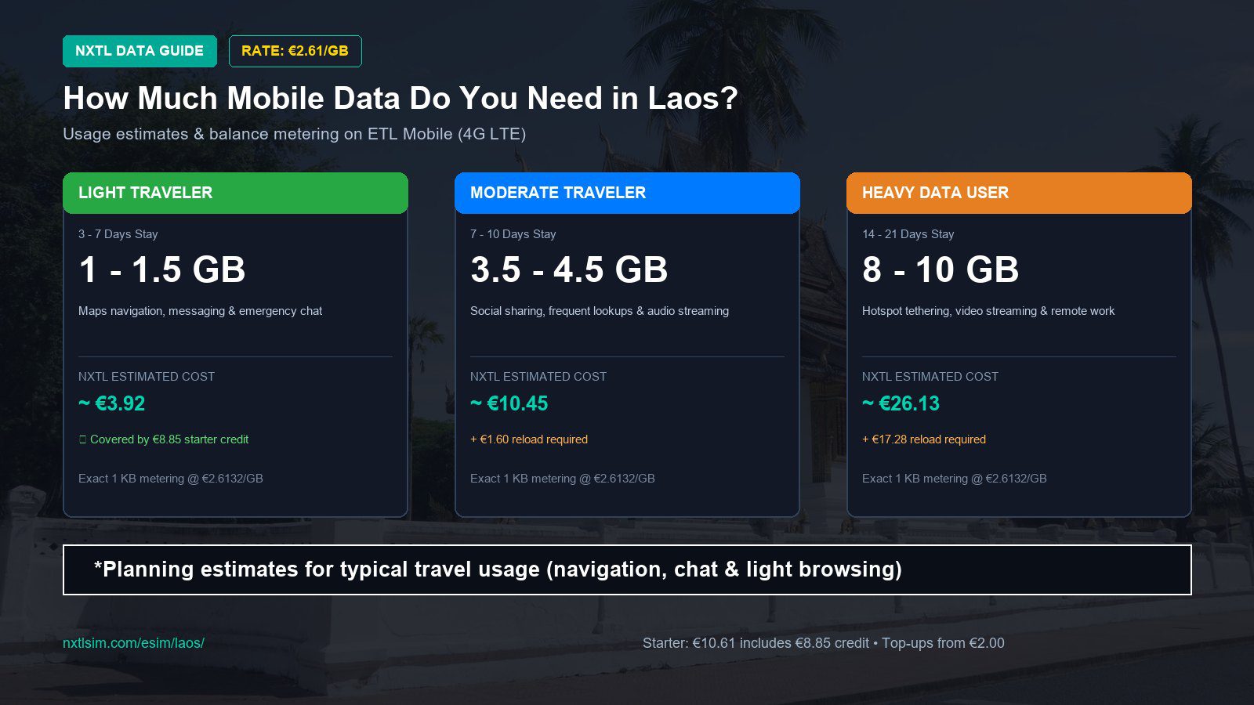Image resolution: width=1254 pixels, height=705 pixels.
Task: Click "+ €1.60 reload required" note
Action: [529, 439]
